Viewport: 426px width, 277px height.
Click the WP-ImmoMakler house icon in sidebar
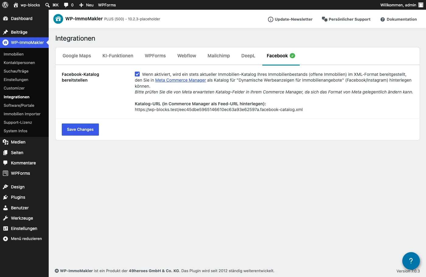(5, 42)
